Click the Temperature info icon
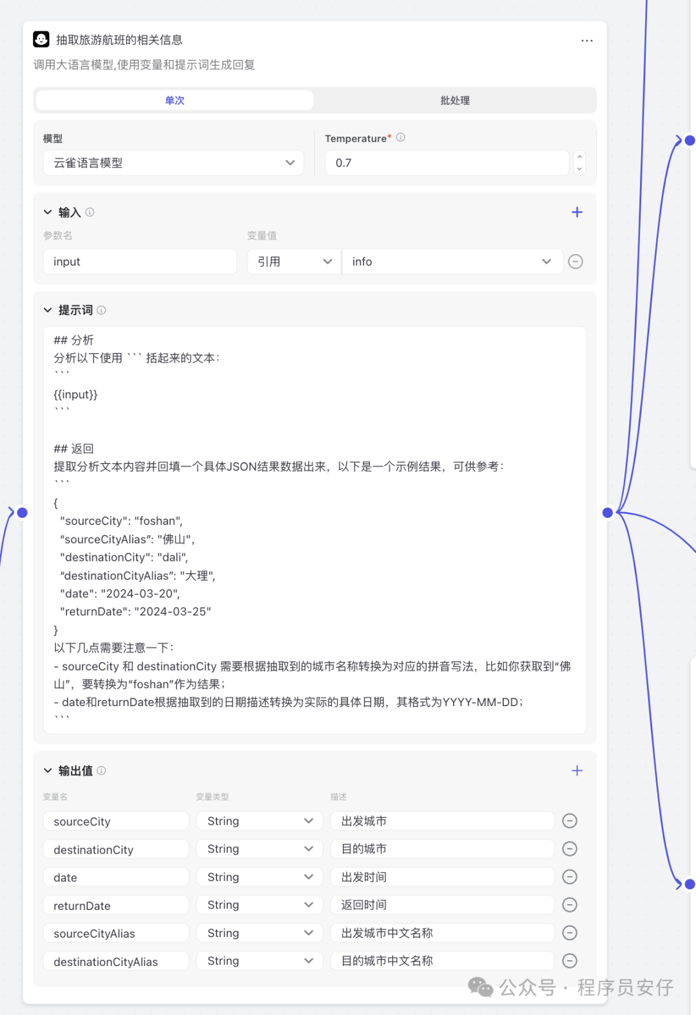 tap(401, 137)
